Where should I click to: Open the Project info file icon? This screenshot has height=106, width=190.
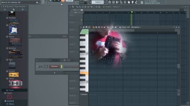pyautogui.click(x=129, y=2)
